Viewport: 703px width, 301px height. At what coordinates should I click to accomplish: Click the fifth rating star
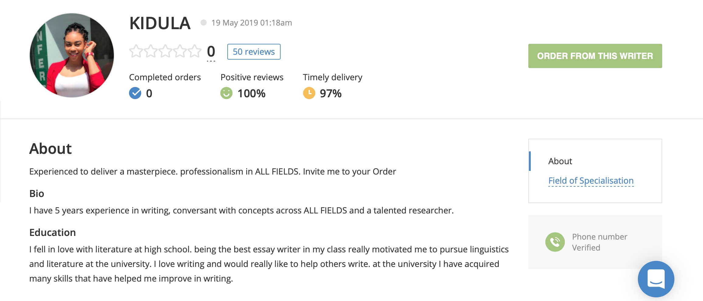[x=194, y=51]
